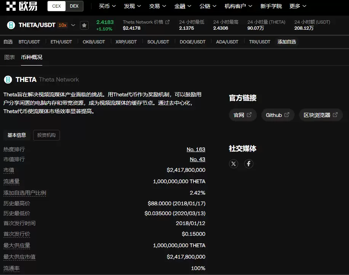Switch to DEX mode

click(x=74, y=6)
